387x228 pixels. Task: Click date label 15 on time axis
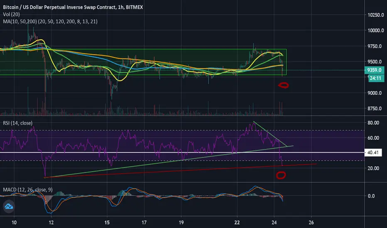pos(107,223)
